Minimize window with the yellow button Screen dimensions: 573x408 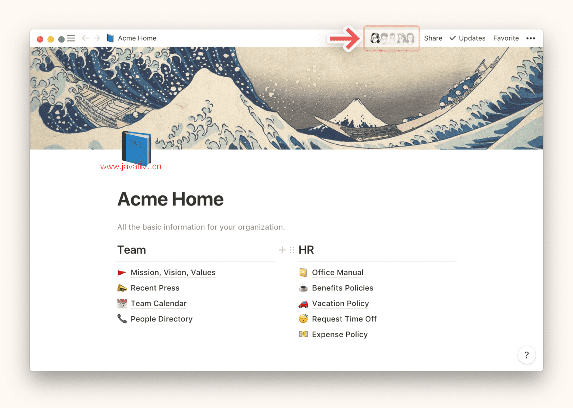coord(51,39)
